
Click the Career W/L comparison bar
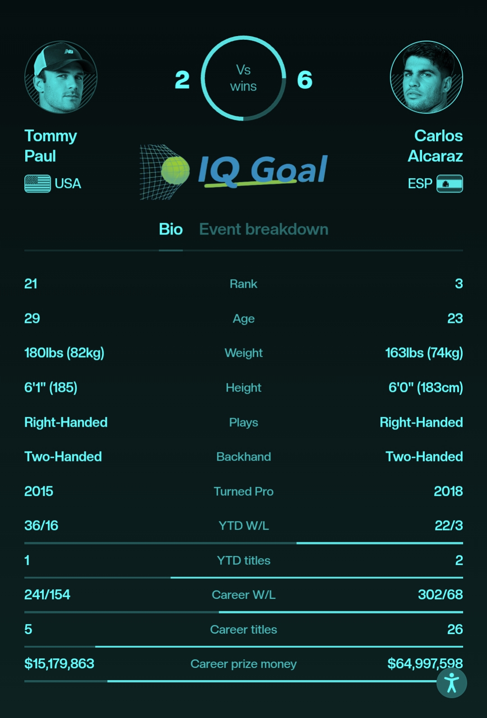click(243, 612)
